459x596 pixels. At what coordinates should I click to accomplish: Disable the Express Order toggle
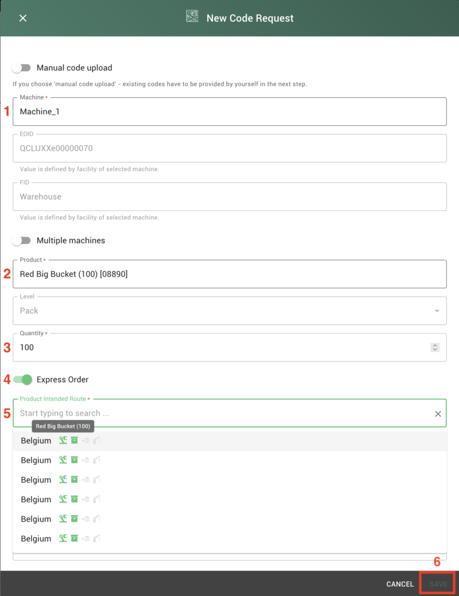23,379
